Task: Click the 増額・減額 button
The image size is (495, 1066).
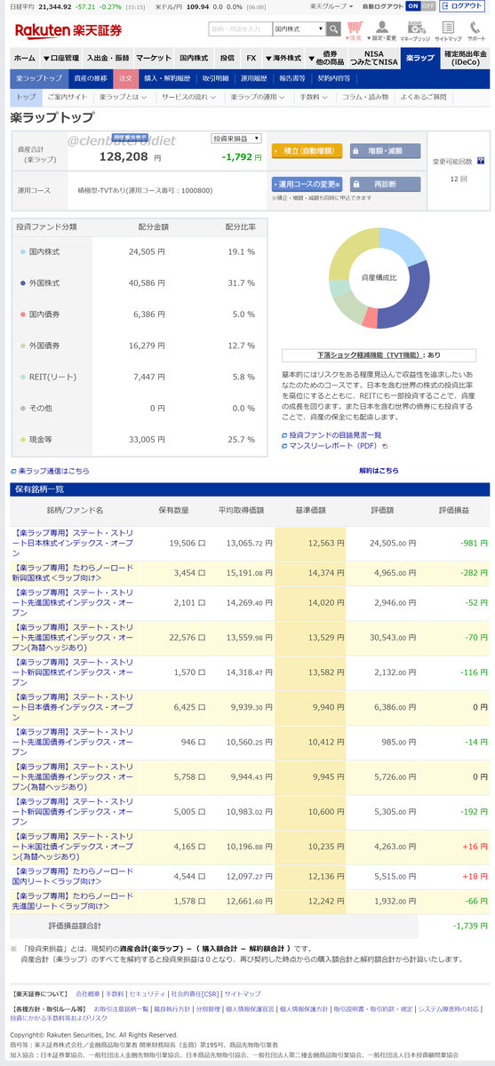Action: coord(385,151)
